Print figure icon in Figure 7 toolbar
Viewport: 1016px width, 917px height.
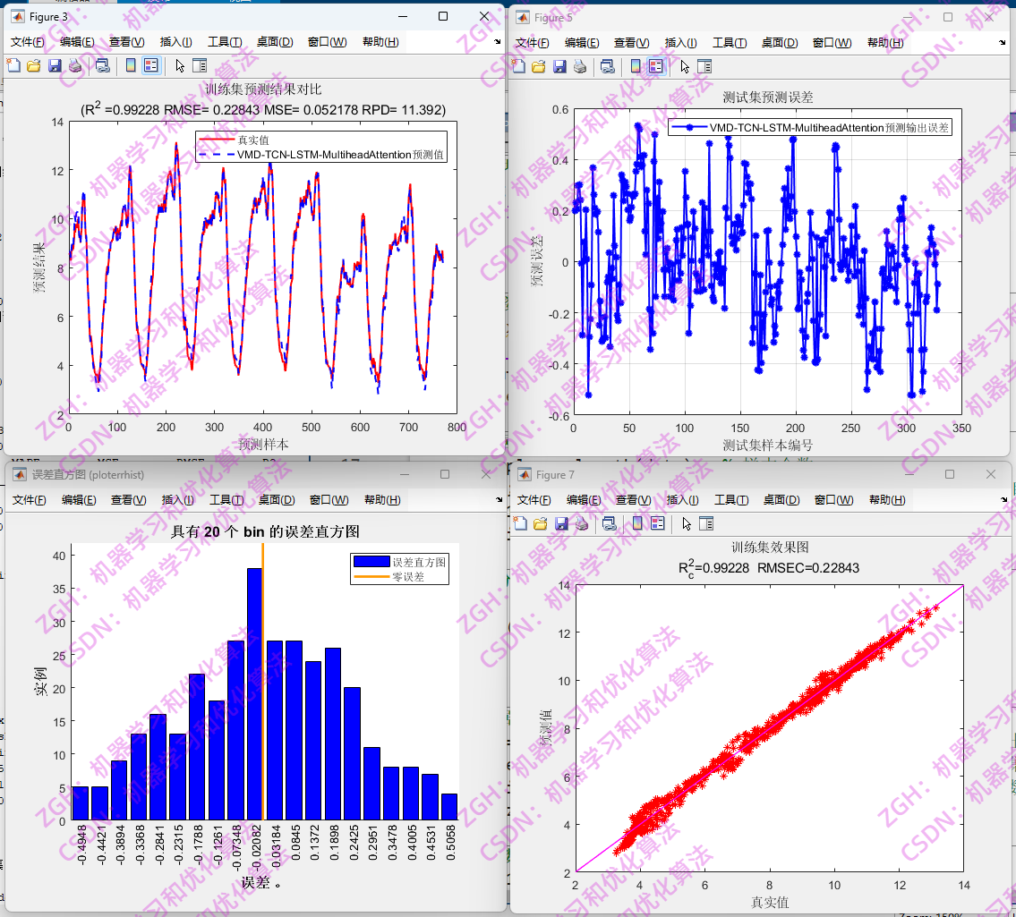[x=582, y=523]
